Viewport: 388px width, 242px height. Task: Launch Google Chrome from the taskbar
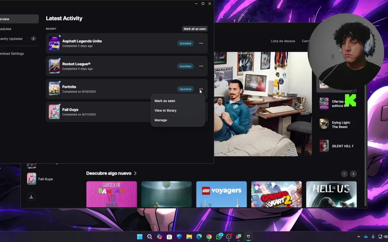coord(209,237)
